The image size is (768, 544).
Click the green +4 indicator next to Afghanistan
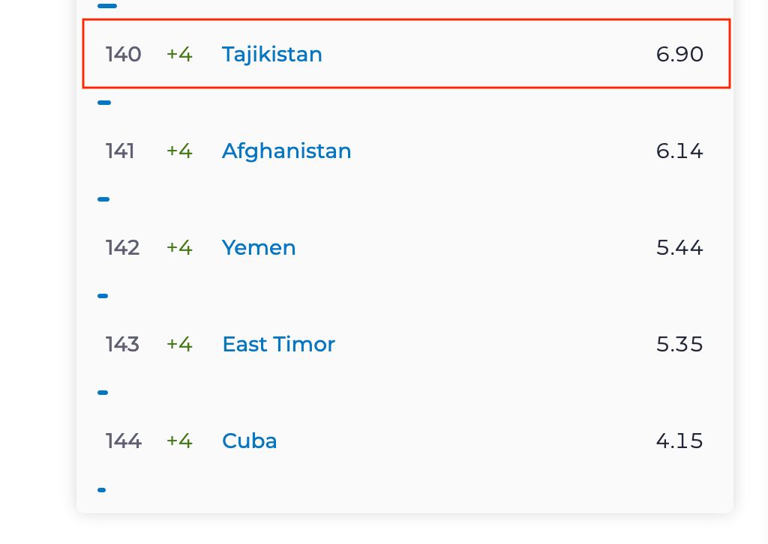(x=179, y=151)
